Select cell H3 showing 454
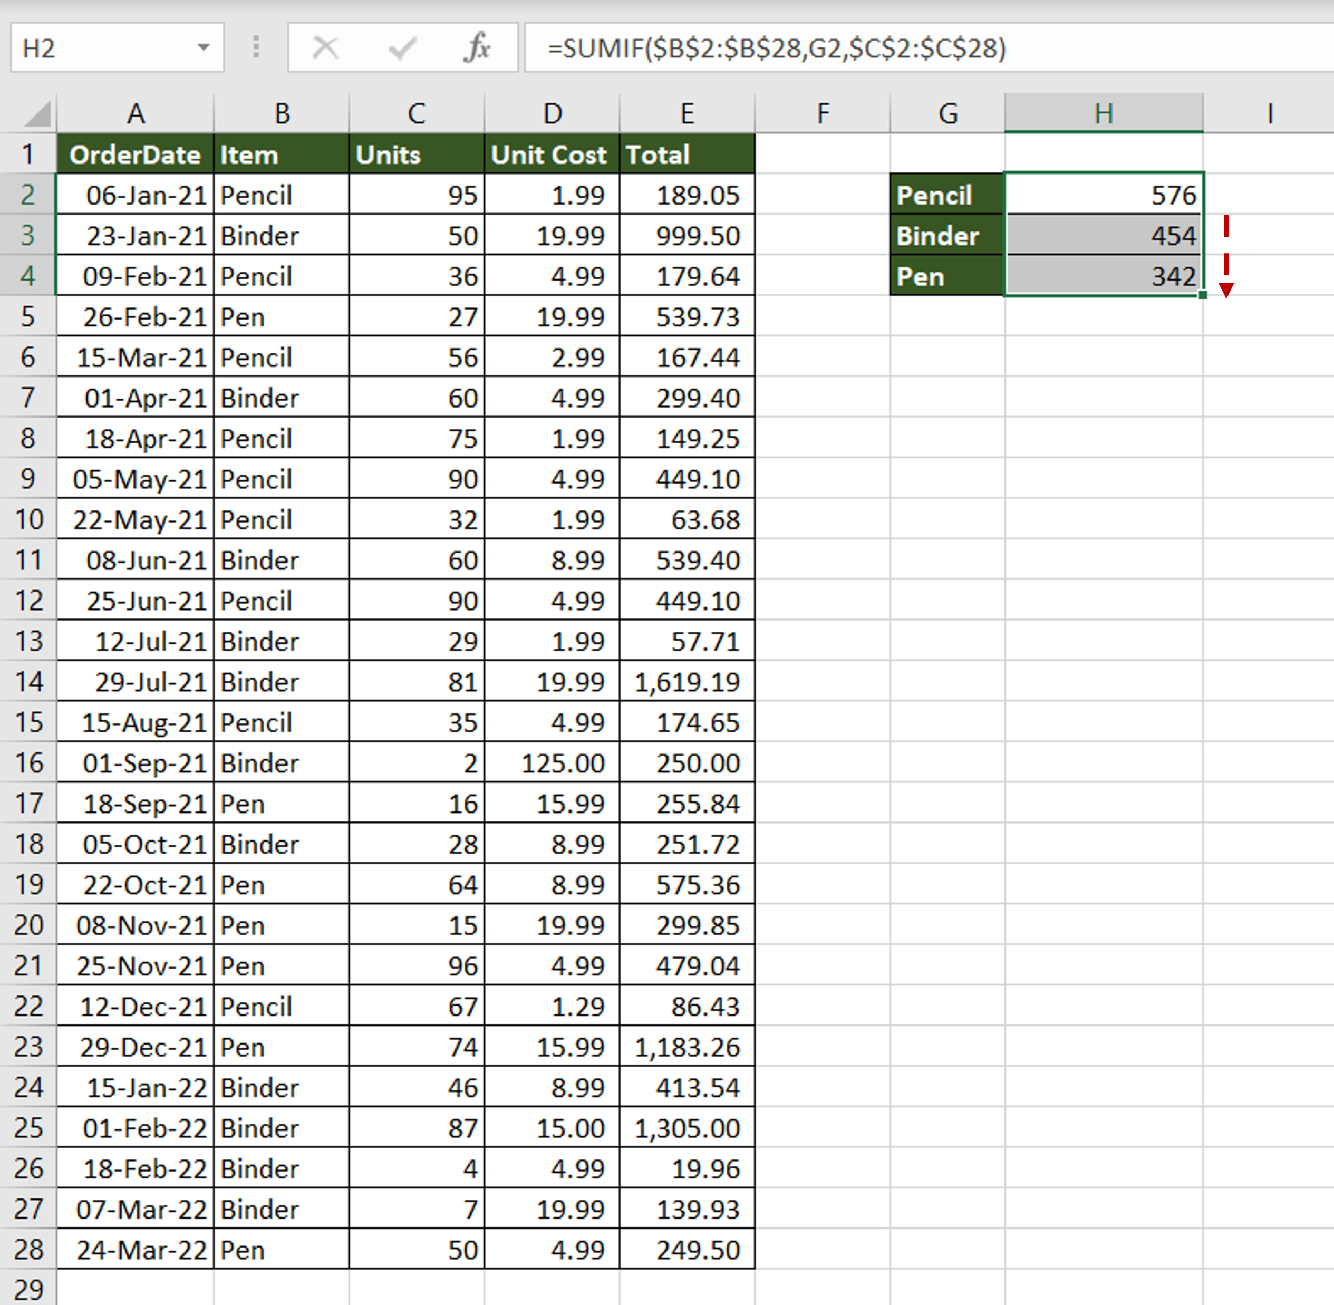This screenshot has width=1334, height=1305. [x=1104, y=235]
